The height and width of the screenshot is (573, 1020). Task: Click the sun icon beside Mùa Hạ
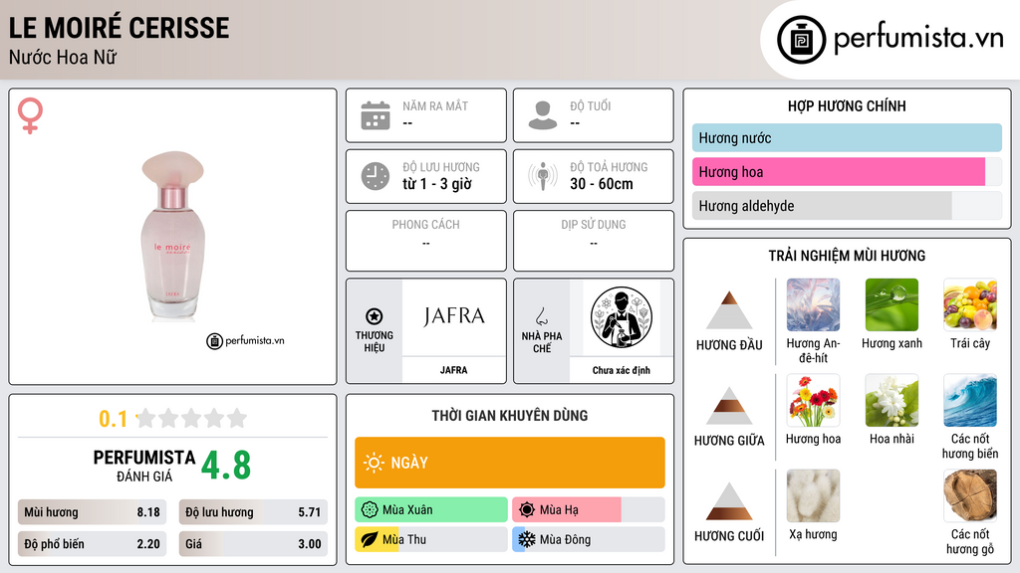tap(527, 509)
